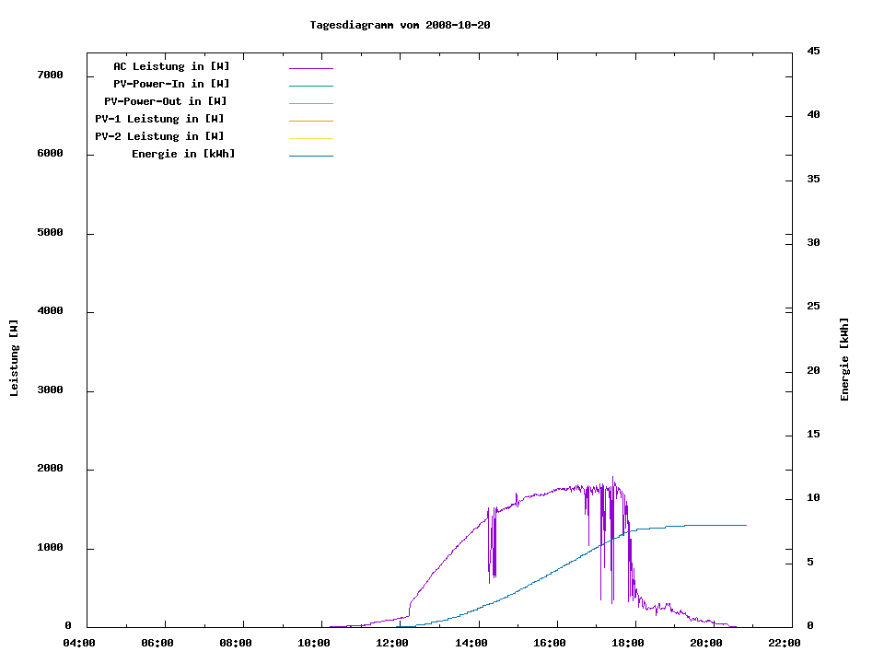Click the 22:00 label at axis end
This screenshot has width=884, height=663.
(785, 643)
